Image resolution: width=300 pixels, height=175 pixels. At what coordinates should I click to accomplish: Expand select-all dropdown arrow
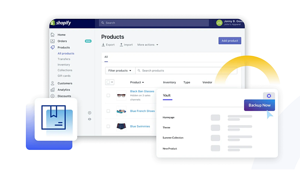(112, 82)
